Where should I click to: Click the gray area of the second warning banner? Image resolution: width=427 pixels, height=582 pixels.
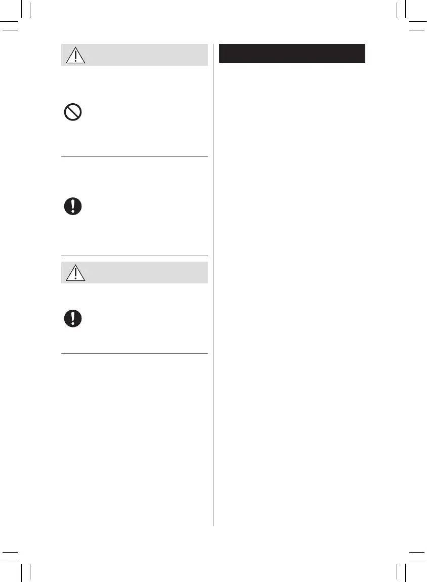click(147, 272)
